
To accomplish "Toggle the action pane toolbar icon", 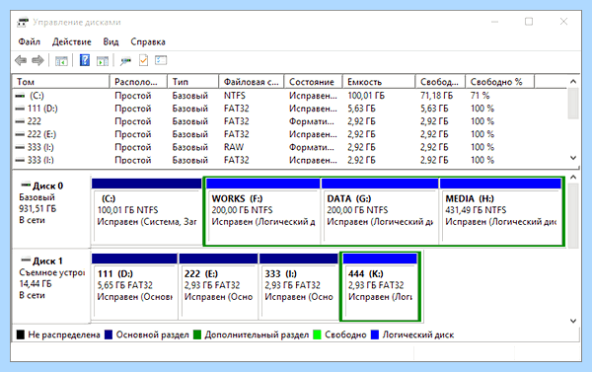I will [x=103, y=60].
